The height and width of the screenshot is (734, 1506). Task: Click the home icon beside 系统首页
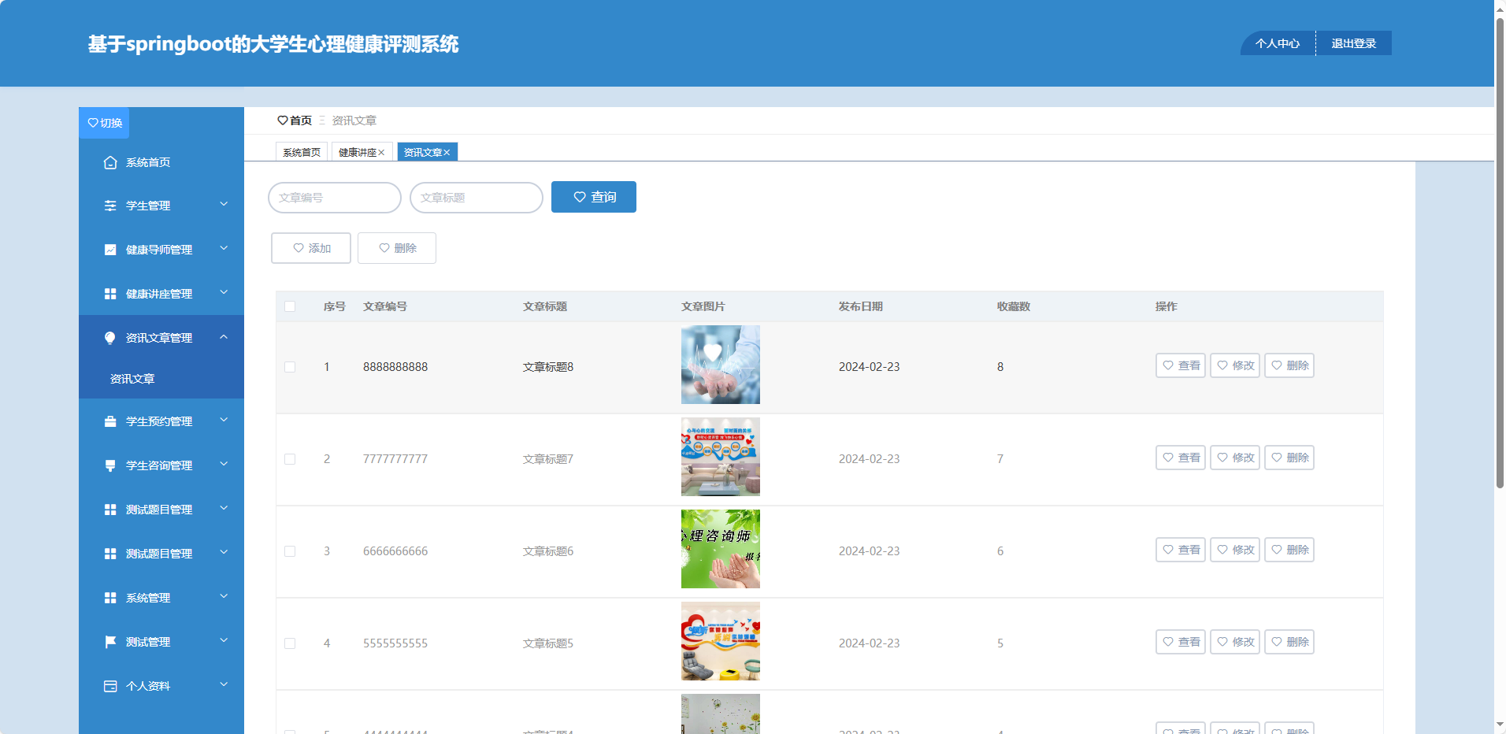pos(110,162)
